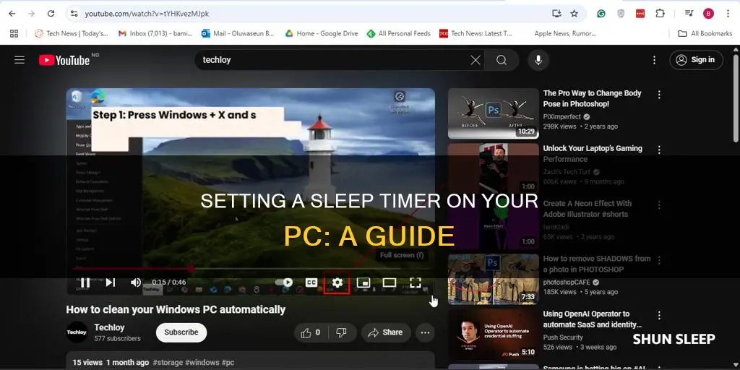Clear the search text with X
This screenshot has width=740, height=370.
[476, 60]
